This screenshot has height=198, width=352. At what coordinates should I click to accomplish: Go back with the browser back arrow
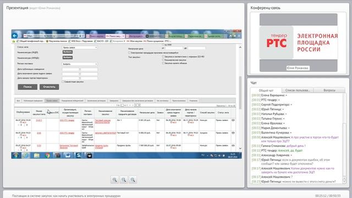tap(15, 35)
